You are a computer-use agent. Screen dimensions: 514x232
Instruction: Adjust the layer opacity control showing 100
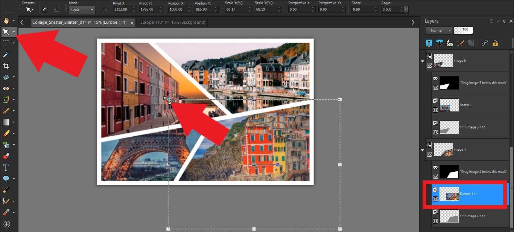click(x=463, y=30)
